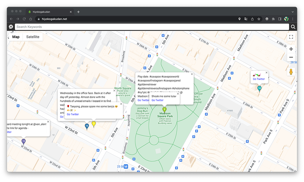Open Go Twitter link in Shook me popup
Viewport: 304px width, 182px height.
(157, 100)
